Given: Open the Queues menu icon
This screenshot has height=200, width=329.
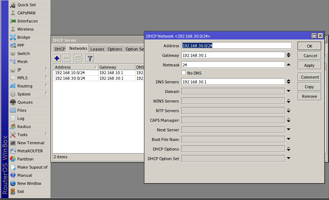Looking at the screenshot, I should [x=13, y=102].
